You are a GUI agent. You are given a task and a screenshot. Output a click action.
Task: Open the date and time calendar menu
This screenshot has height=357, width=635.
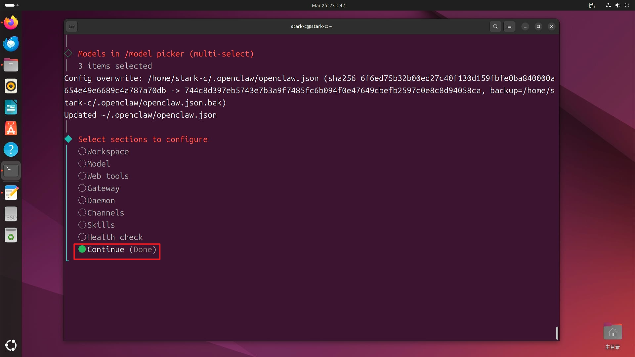[328, 5]
